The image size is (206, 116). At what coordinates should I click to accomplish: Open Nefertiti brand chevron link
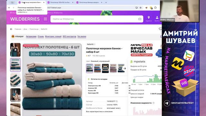(x=91, y=44)
